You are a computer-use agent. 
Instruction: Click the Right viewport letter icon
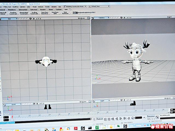pyautogui.click(x=94, y=101)
